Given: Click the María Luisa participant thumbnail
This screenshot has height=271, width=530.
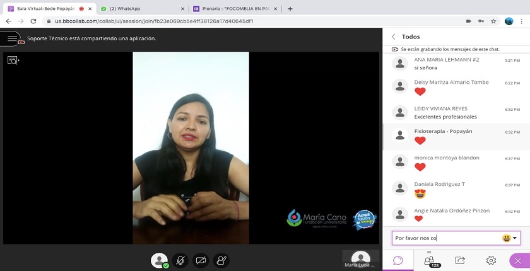Looking at the screenshot, I should click(x=360, y=259).
